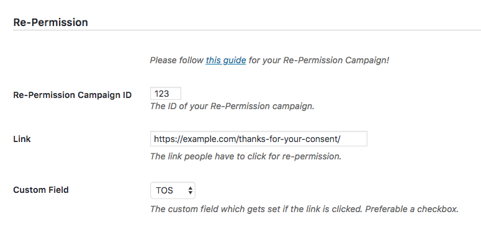Viewport: 481px width, 227px height.
Task: Click the "Please follow" intro text
Action: pos(177,60)
